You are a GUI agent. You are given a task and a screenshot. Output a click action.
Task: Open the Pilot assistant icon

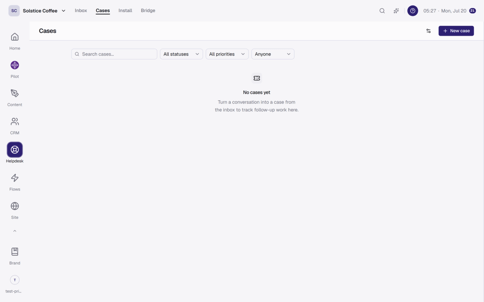(15, 65)
